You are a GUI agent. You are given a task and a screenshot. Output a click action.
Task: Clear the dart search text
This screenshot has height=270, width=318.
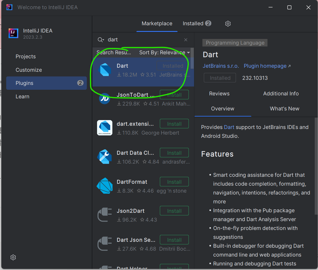185,40
